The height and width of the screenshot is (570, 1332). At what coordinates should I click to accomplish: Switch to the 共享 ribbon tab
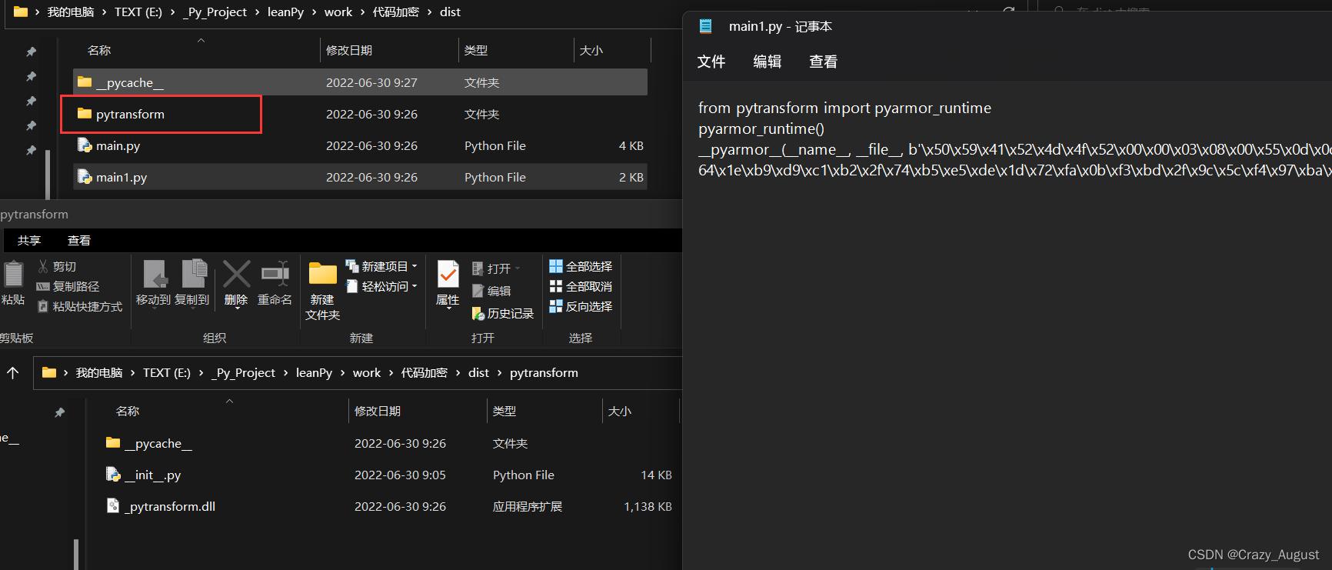[29, 241]
